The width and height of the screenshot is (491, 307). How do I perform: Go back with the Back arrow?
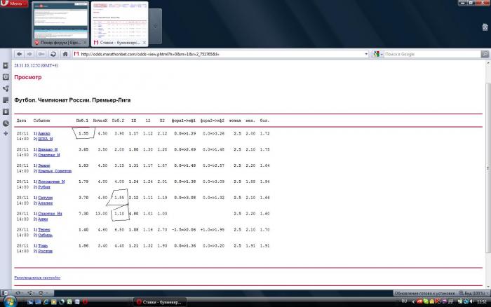point(19,54)
